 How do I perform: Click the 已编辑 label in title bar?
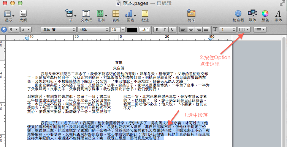point(164,3)
